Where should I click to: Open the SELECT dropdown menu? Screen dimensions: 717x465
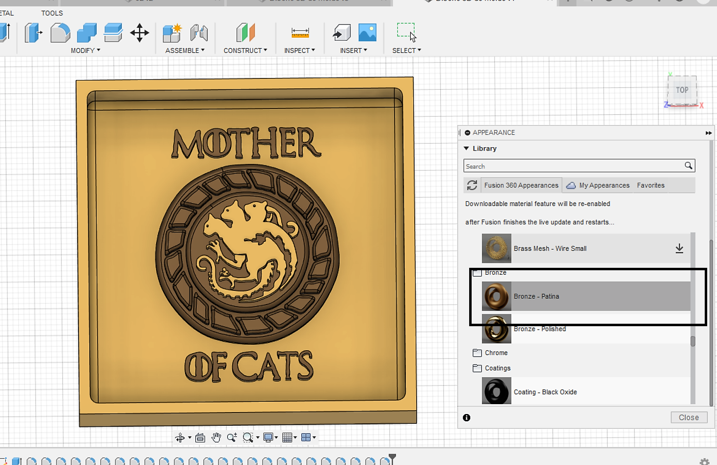tap(406, 51)
